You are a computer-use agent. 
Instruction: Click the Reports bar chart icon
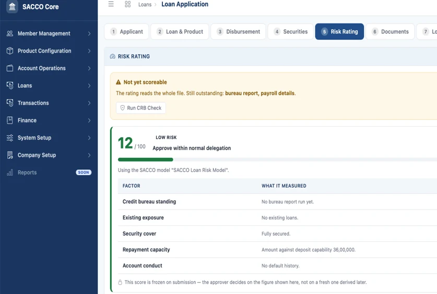[x=10, y=173]
